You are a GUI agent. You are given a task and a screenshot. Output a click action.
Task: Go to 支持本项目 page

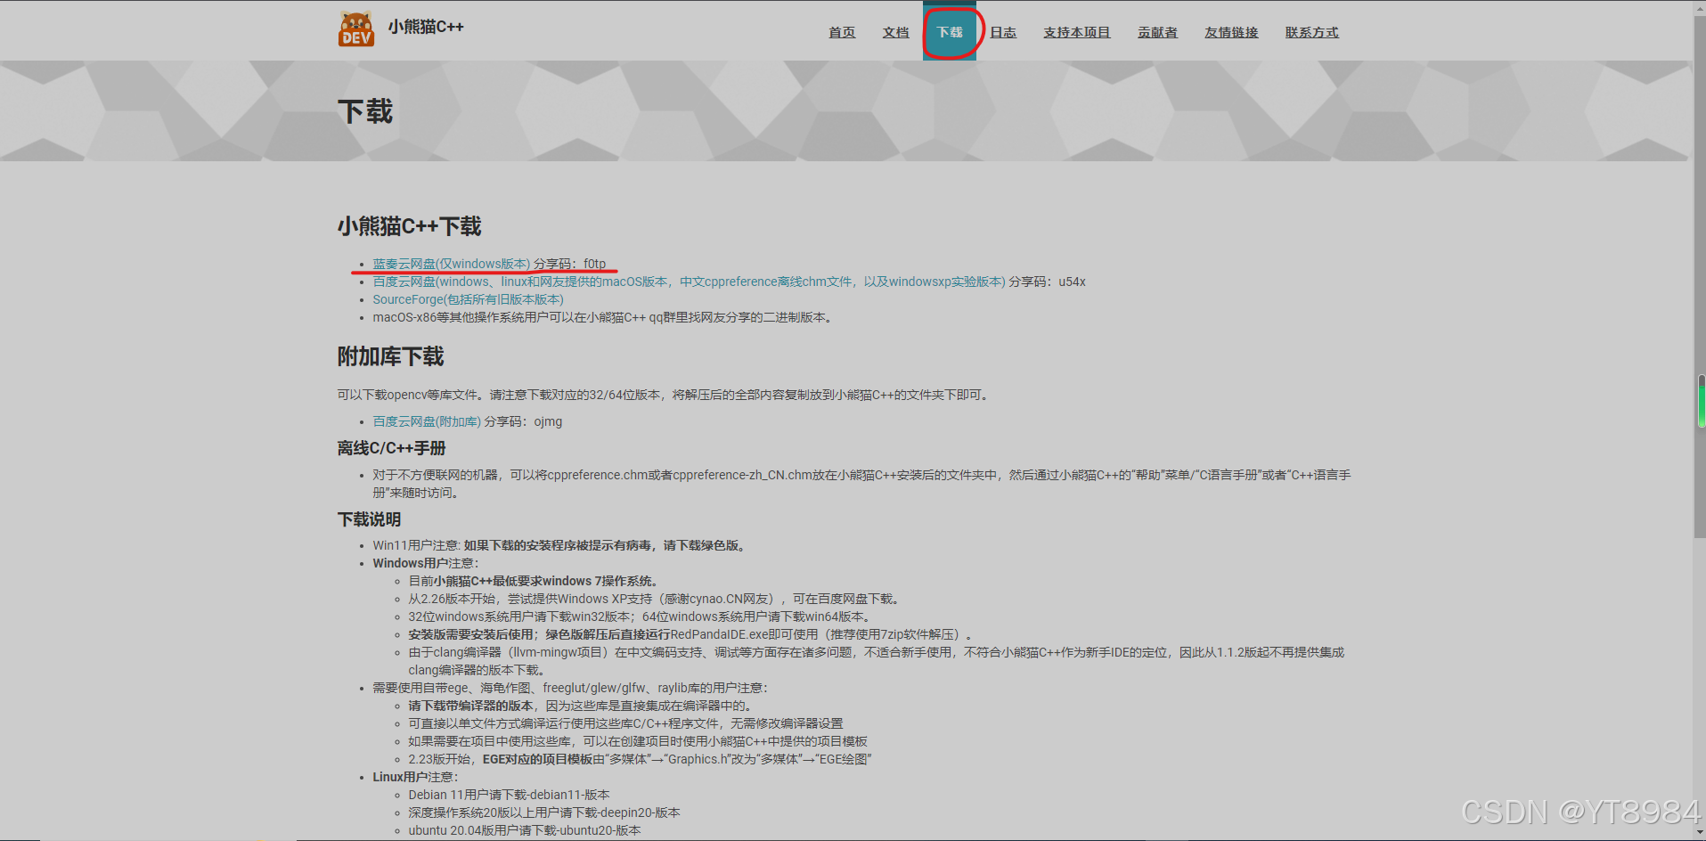pos(1077,32)
